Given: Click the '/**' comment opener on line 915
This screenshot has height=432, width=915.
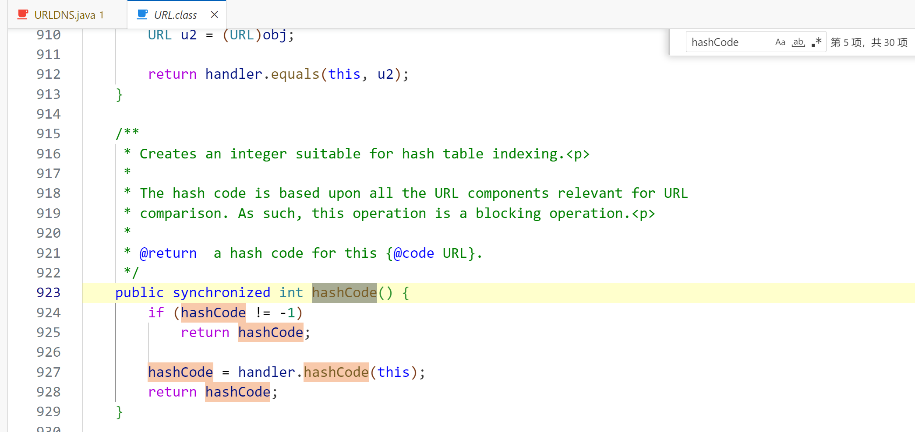Looking at the screenshot, I should [x=127, y=133].
